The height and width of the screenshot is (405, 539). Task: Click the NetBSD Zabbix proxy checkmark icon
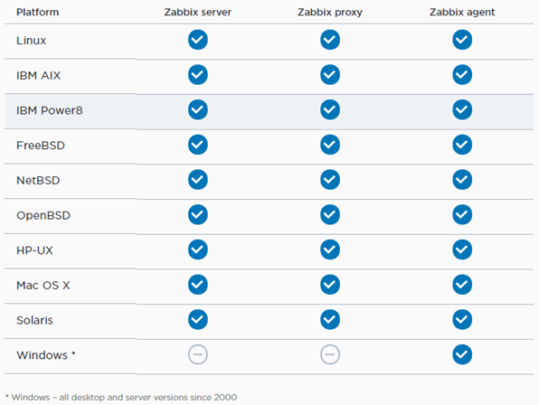point(330,180)
